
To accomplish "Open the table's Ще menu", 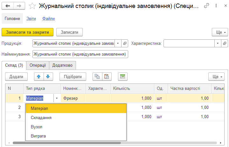I will click(x=216, y=77).
